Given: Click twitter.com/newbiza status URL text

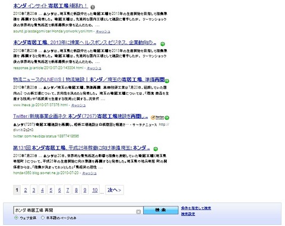Looking at the screenshot, I should click(x=46, y=136).
